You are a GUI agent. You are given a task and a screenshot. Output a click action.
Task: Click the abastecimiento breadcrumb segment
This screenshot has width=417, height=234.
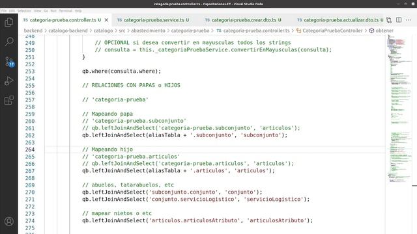click(148, 31)
